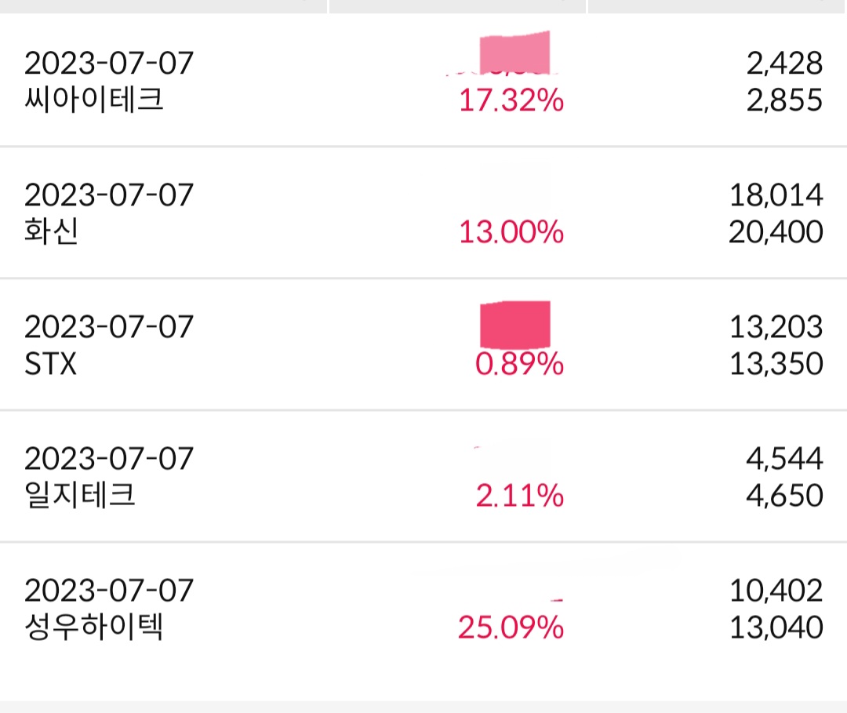Screen dimensions: 847x713
Task: Open the 일지테크 stock entry
Action: 80,497
